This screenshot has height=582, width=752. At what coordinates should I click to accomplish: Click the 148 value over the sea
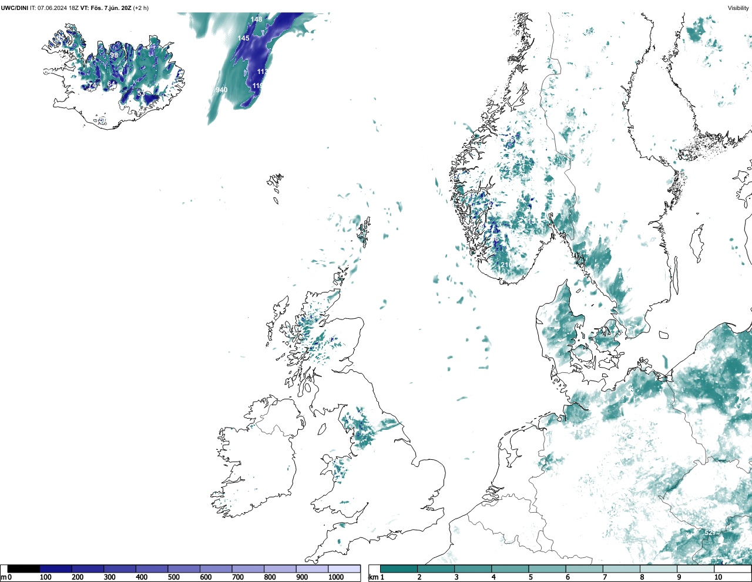tap(257, 19)
